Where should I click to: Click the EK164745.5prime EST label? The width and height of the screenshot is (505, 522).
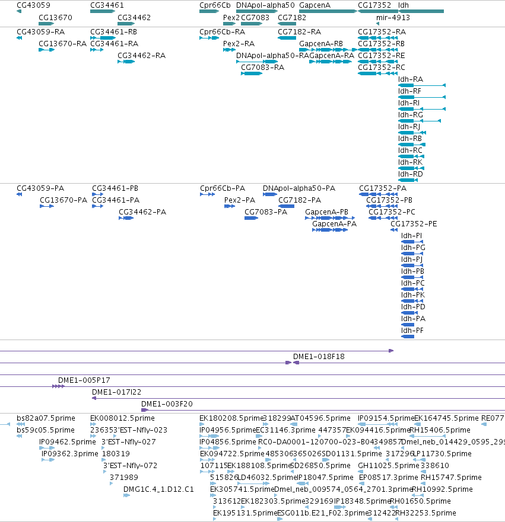(446, 418)
